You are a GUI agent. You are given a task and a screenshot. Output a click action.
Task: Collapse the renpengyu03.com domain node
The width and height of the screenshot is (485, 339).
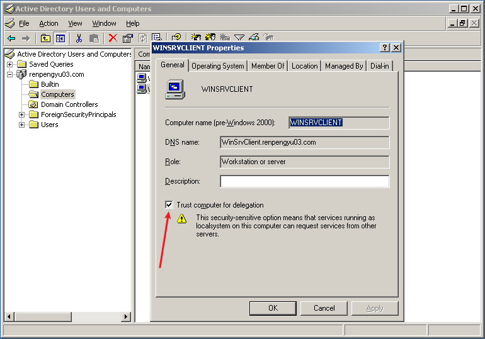tap(10, 74)
